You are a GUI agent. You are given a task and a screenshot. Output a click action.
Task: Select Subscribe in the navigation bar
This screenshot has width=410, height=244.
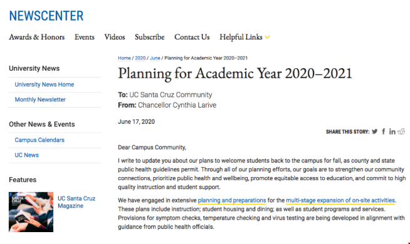pyautogui.click(x=150, y=37)
